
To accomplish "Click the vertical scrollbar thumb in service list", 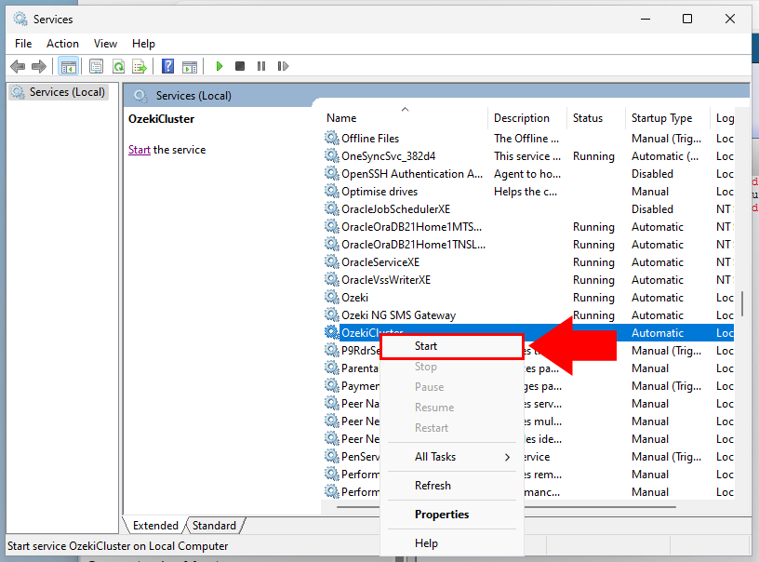I will (741, 303).
